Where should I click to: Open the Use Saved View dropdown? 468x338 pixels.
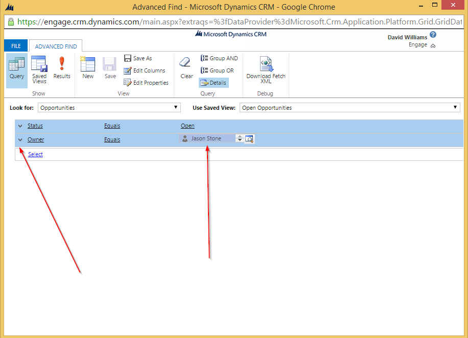tap(350, 108)
